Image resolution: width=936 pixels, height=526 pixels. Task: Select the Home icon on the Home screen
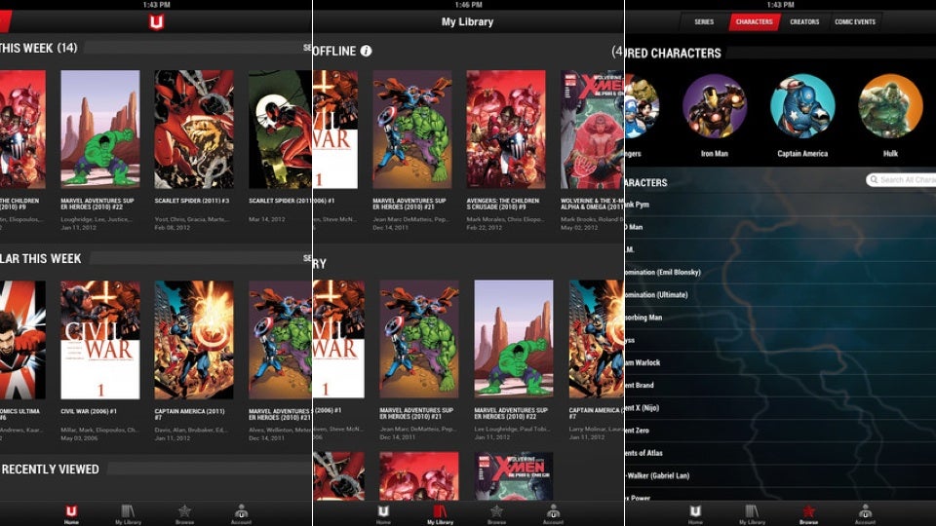(71, 513)
